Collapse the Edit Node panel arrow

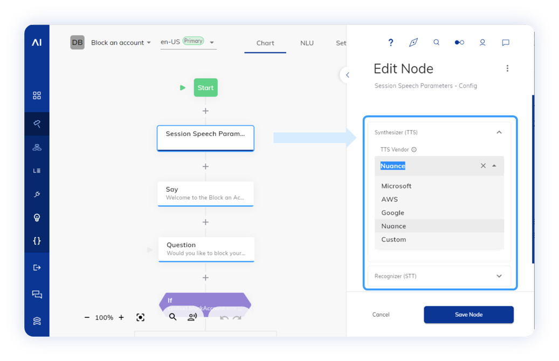[347, 75]
